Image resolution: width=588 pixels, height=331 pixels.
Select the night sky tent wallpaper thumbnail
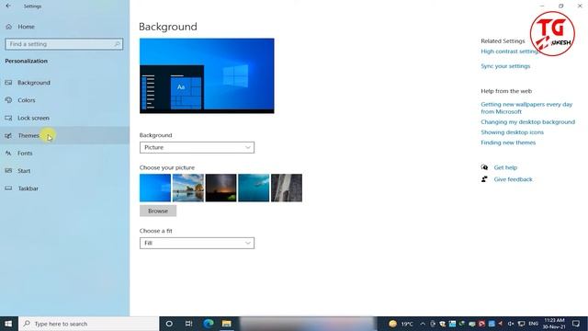pyautogui.click(x=220, y=188)
